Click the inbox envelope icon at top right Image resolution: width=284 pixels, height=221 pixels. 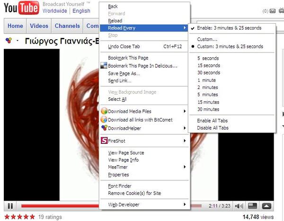[273, 11]
